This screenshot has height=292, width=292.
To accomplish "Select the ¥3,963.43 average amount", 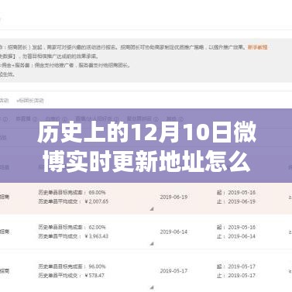I will tap(97, 236).
